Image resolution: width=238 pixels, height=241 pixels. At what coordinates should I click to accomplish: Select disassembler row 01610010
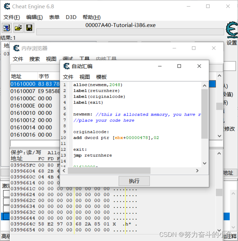tap(35, 113)
